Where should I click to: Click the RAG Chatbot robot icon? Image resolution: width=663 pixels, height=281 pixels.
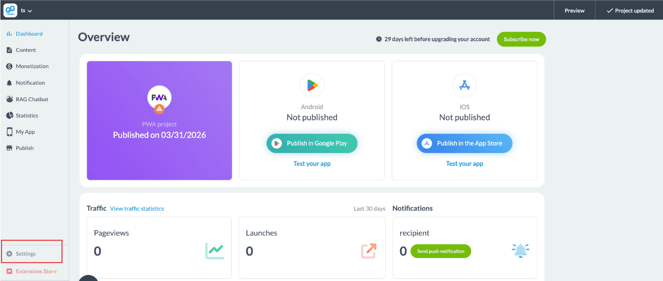pos(9,99)
